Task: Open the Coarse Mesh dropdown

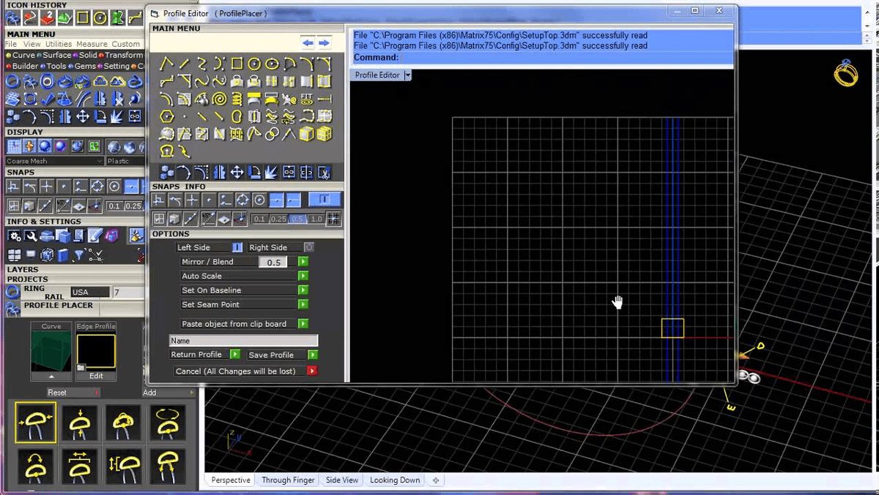Action: (x=53, y=161)
